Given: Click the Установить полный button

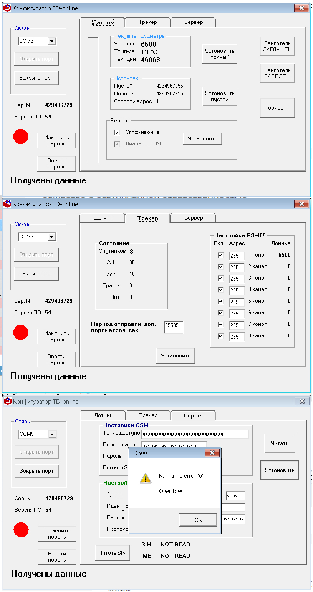Looking at the screenshot, I should tap(220, 54).
